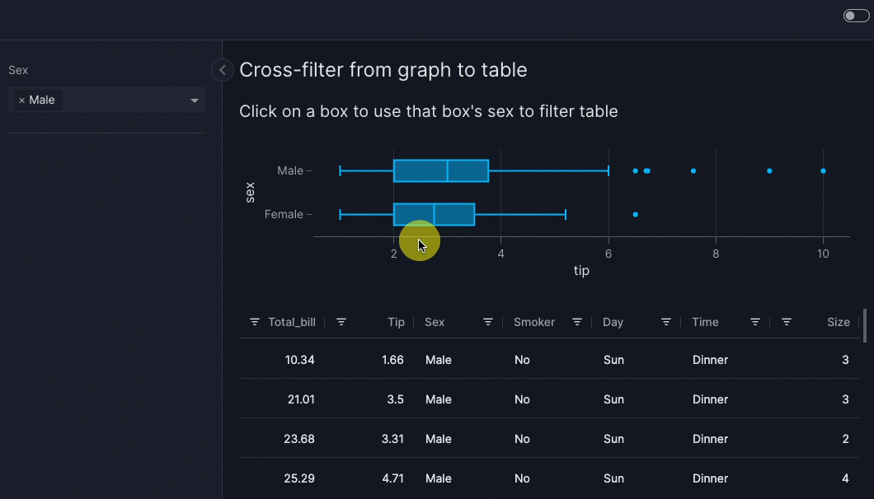Click the table's vertical scrollbar thumb
Viewport: 874px width, 499px height.
[864, 326]
